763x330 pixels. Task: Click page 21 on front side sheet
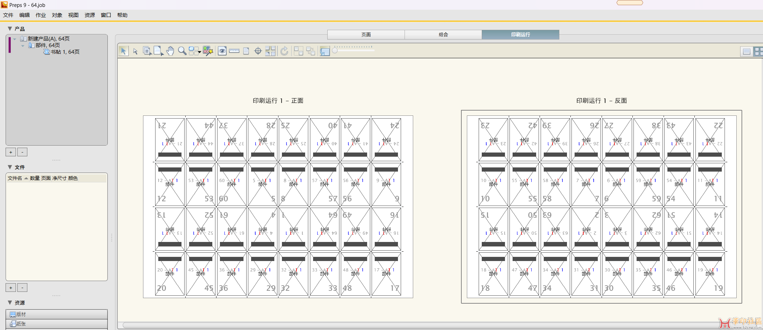[x=170, y=140]
